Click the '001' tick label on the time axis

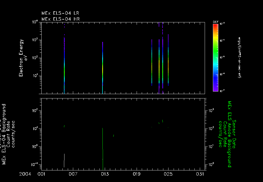click(41, 174)
